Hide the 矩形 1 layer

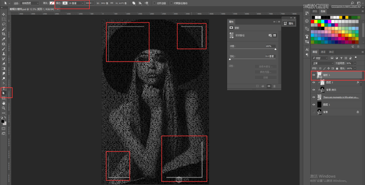coord(314,75)
